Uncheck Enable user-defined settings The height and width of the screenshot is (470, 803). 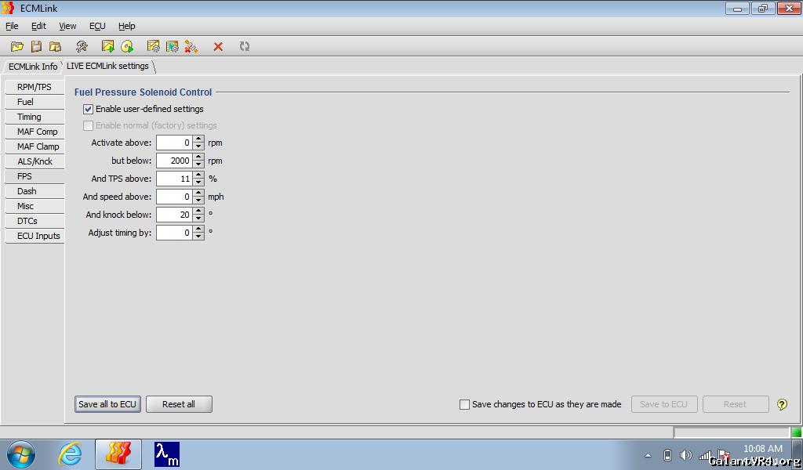pyautogui.click(x=89, y=109)
